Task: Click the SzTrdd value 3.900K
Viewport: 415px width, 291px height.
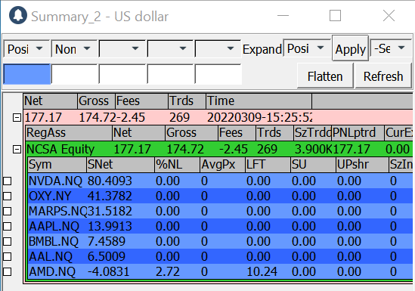Action: (x=314, y=150)
